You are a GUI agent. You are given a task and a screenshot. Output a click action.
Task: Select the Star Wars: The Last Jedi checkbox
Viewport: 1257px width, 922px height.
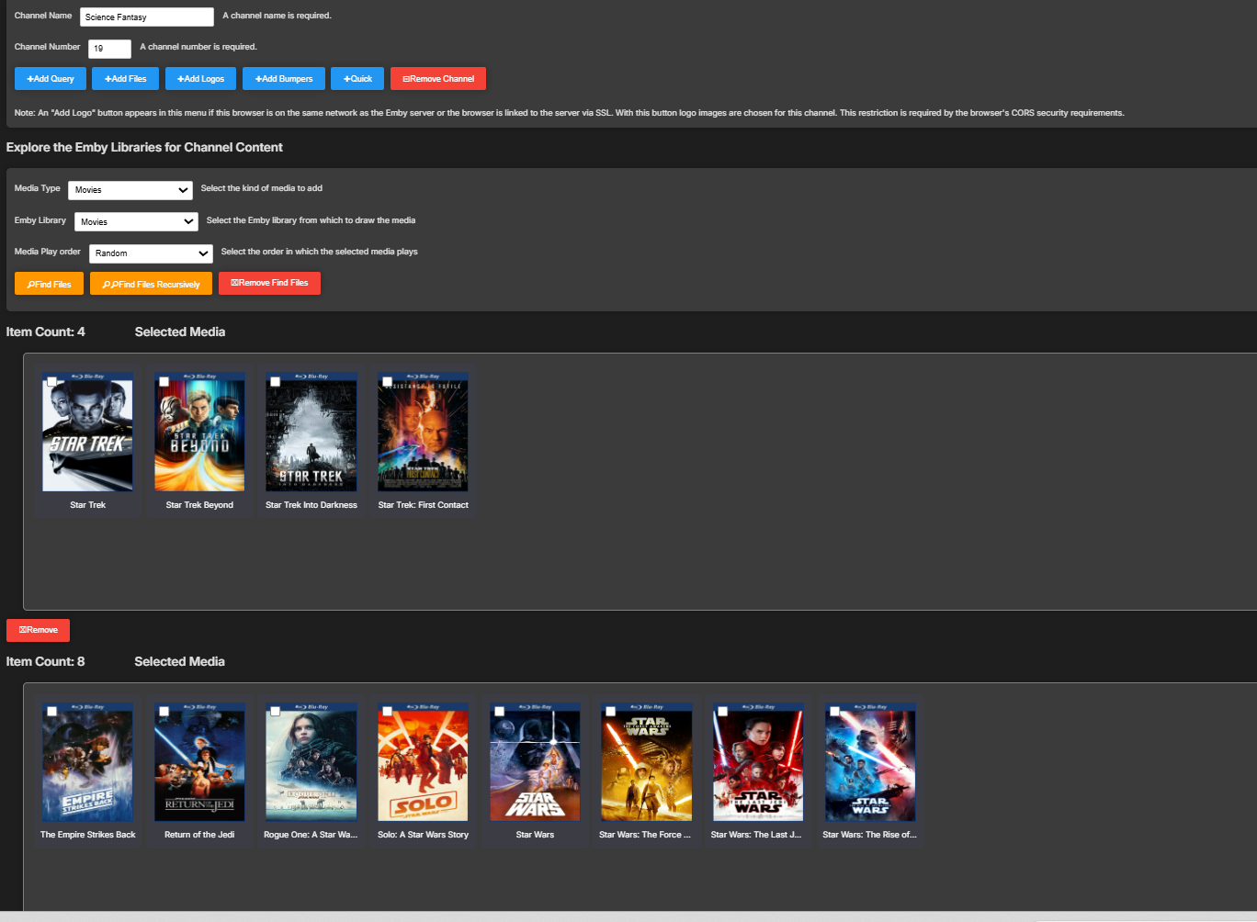(722, 711)
